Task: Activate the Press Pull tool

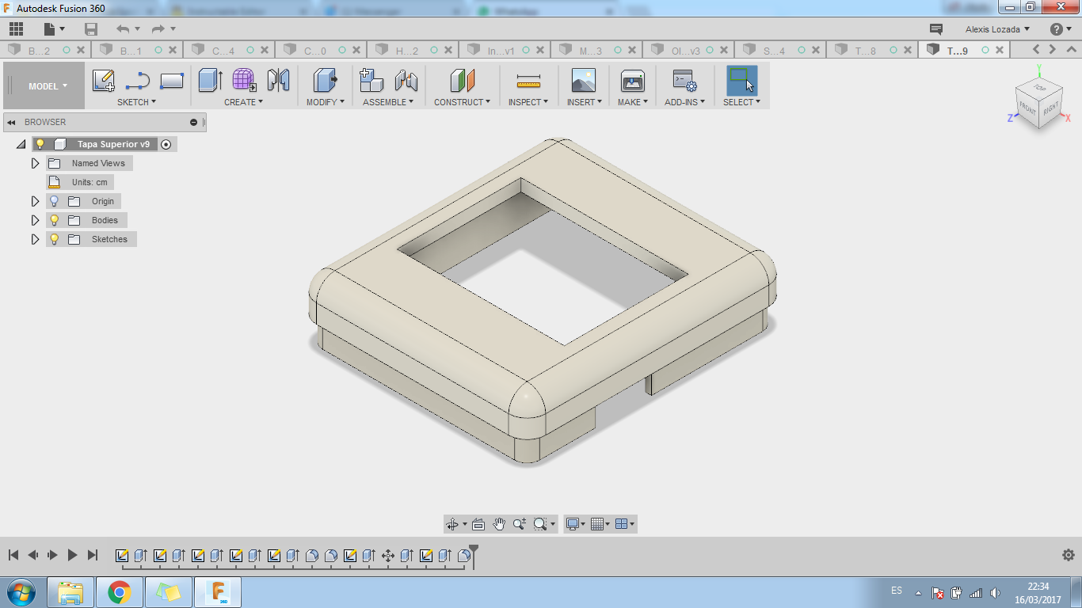Action: coord(325,81)
